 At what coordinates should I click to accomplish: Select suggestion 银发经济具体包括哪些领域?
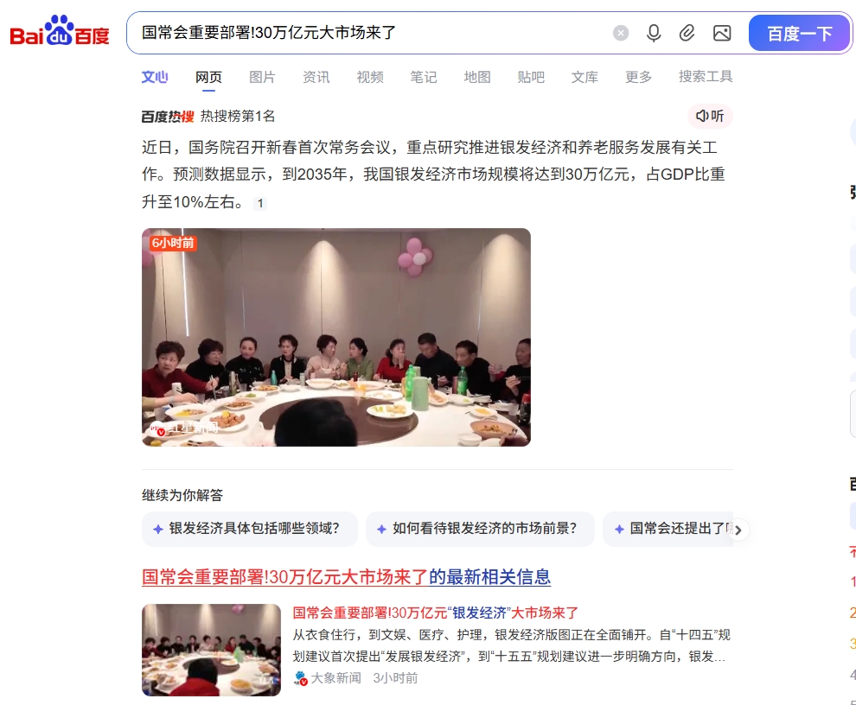click(250, 529)
